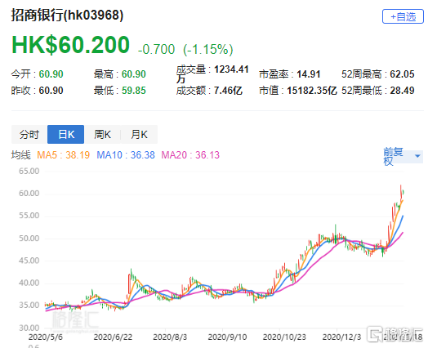
Task: Click the 55.00 y-axis label
Action: pyautogui.click(x=29, y=216)
